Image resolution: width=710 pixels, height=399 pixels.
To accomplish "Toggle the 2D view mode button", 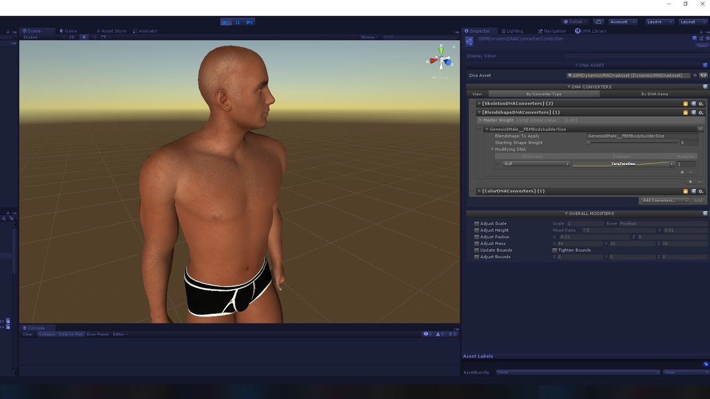I will (72, 37).
